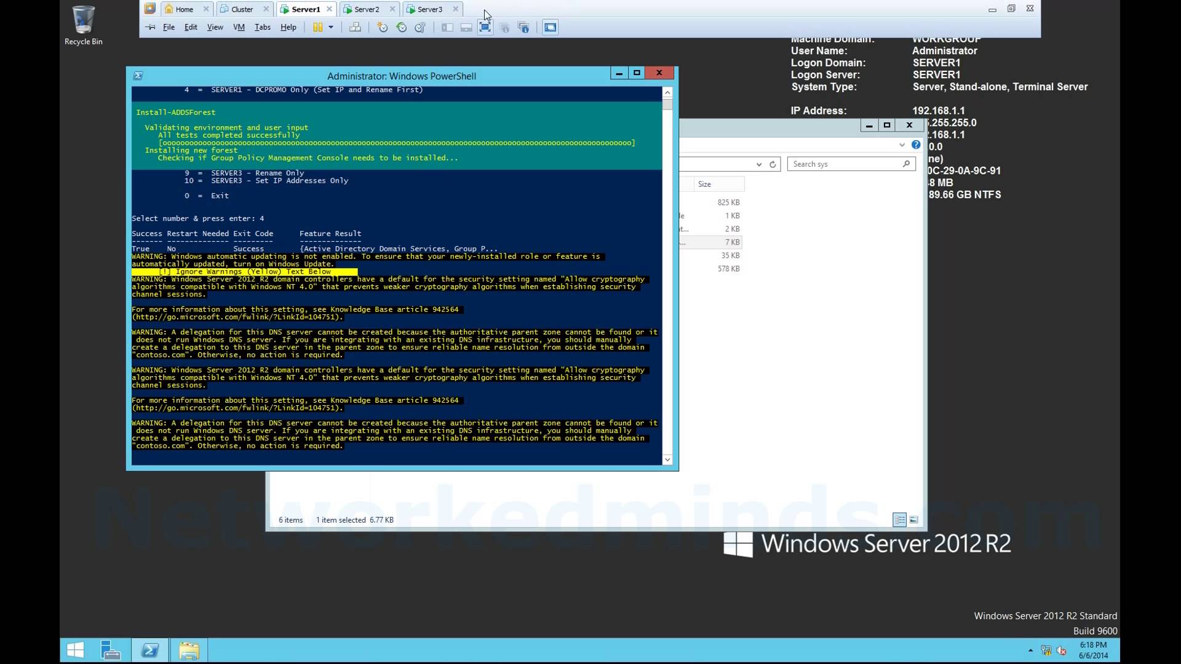Sort by the Size column header

(719, 184)
